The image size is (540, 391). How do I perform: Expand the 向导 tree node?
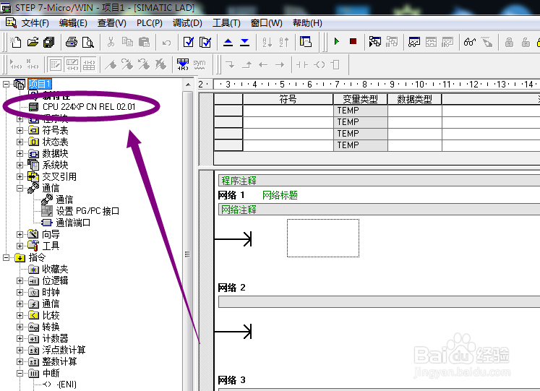pyautogui.click(x=20, y=234)
